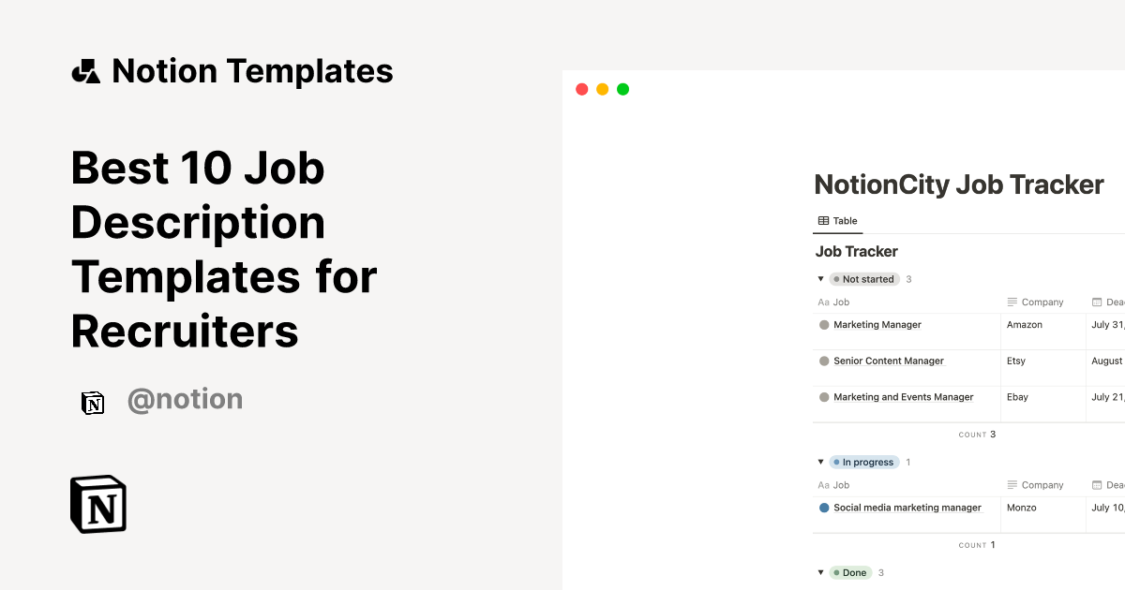The width and height of the screenshot is (1125, 590).
Task: Click the calendar icon beside Deadline
Action: (x=1096, y=302)
